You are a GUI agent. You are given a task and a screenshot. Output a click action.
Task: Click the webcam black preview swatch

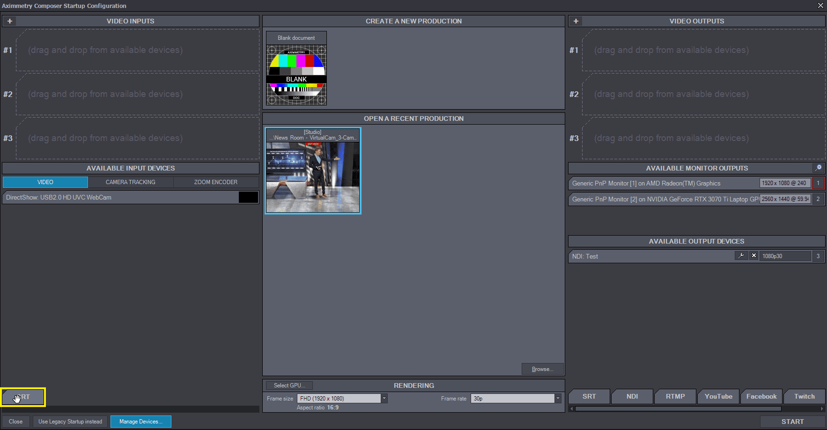pyautogui.click(x=248, y=197)
